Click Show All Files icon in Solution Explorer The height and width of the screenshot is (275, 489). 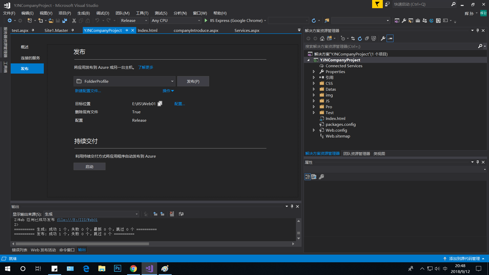374,38
